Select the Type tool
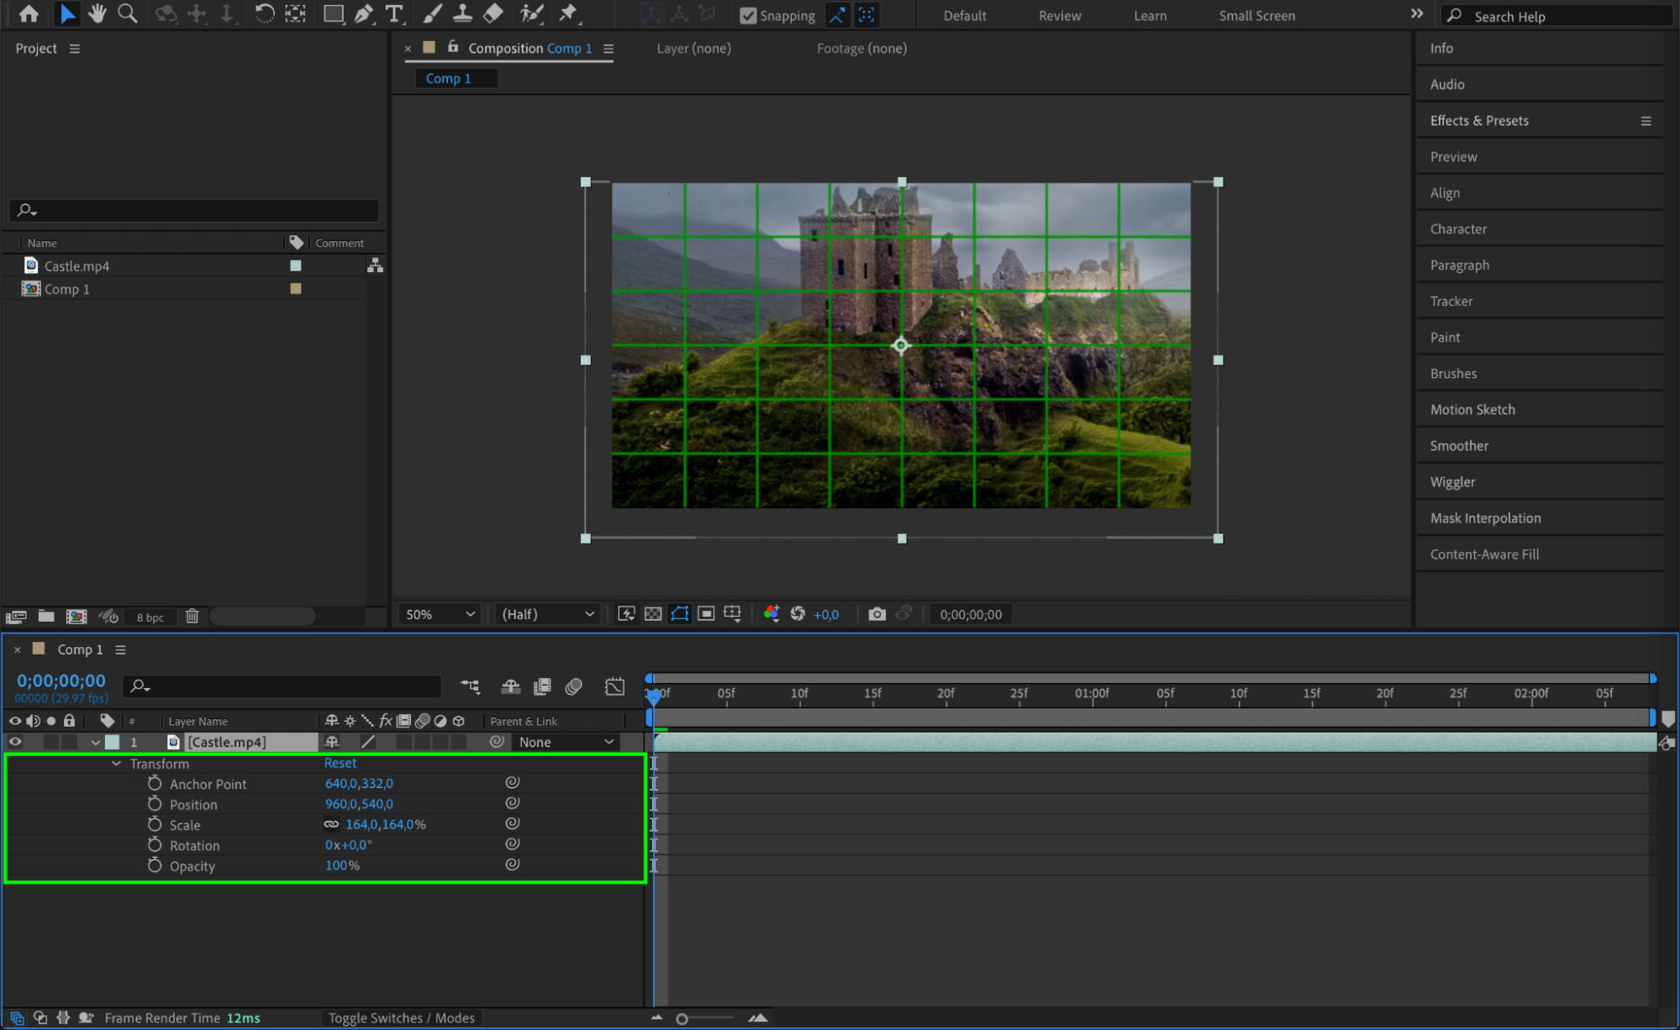Image resolution: width=1680 pixels, height=1030 pixels. [393, 13]
